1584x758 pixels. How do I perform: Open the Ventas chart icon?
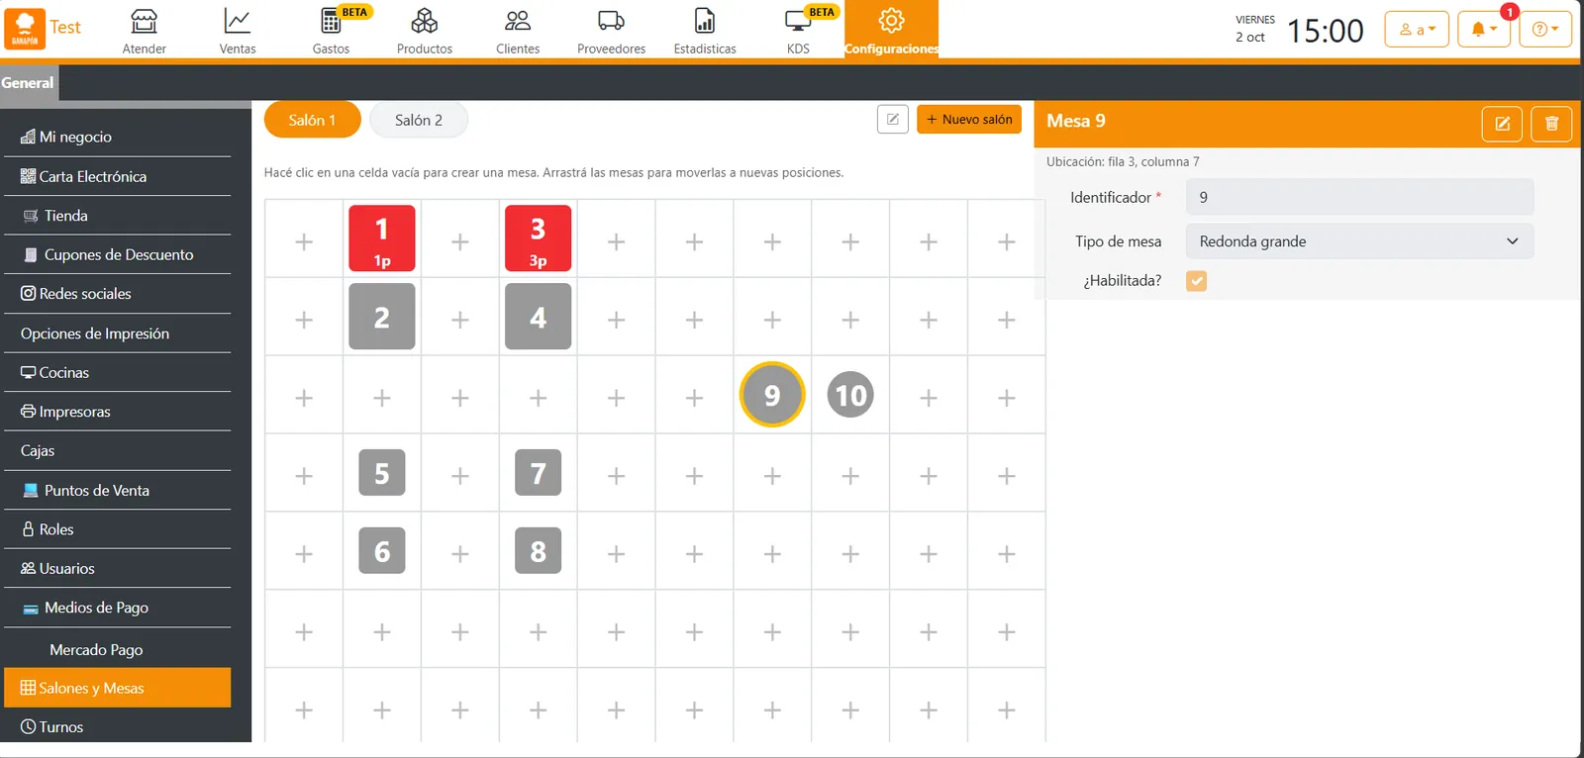238,21
